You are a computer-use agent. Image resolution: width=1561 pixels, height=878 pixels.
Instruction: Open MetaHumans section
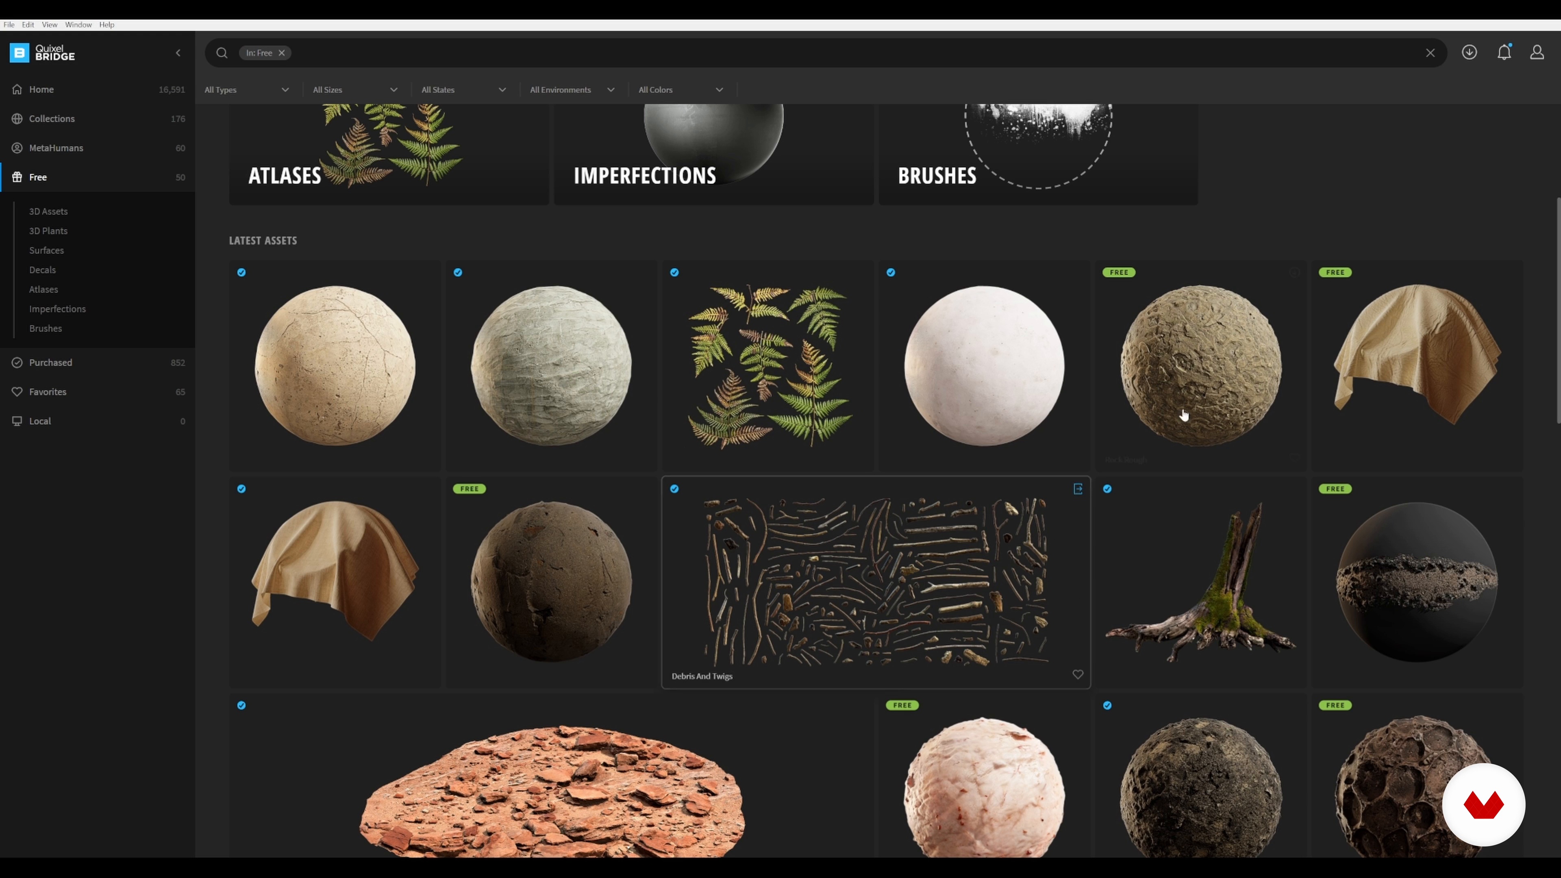98,148
